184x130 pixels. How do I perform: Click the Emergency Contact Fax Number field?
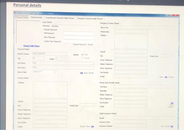(131, 72)
